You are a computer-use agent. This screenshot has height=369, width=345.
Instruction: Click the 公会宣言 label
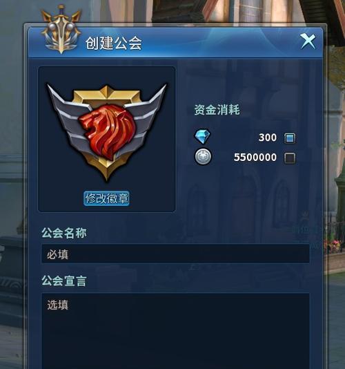click(x=64, y=281)
